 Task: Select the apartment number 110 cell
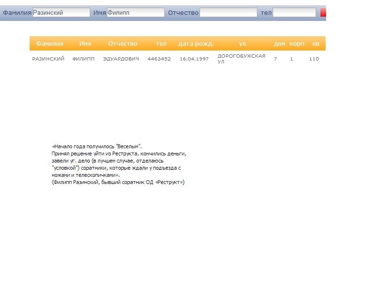pyautogui.click(x=314, y=59)
